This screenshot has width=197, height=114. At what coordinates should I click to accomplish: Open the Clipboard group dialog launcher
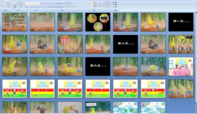pyautogui.click(x=11, y=10)
